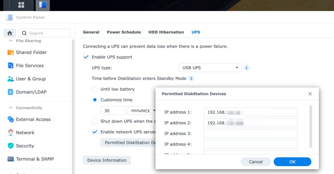Open Security settings
334x174 pixels.
(25, 146)
